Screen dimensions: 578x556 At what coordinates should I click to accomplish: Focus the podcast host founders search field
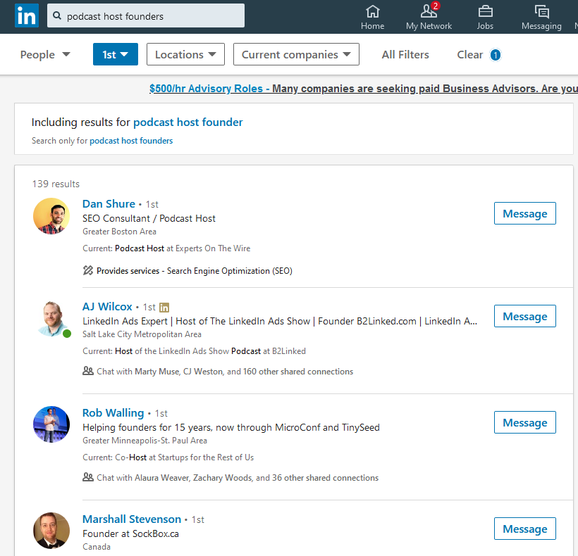[x=146, y=15]
